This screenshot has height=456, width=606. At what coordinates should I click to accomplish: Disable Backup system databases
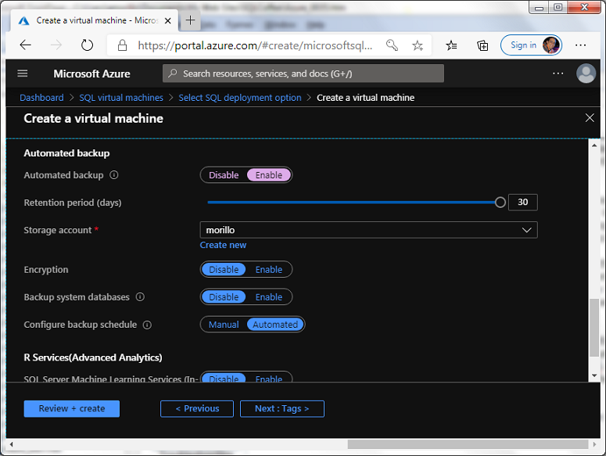(224, 296)
